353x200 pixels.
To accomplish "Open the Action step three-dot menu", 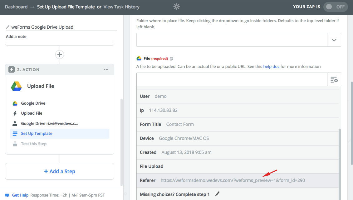I will click(106, 70).
